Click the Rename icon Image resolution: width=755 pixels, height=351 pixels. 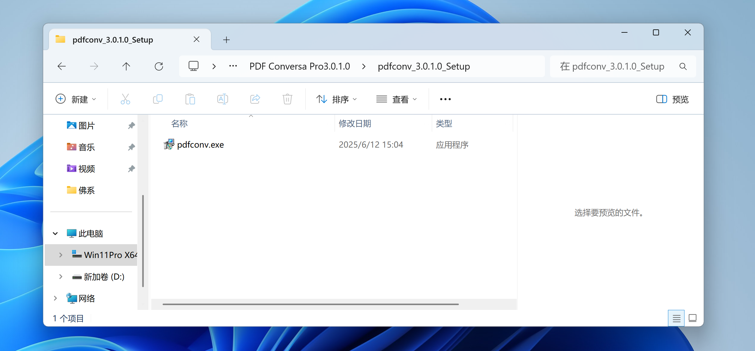point(222,99)
